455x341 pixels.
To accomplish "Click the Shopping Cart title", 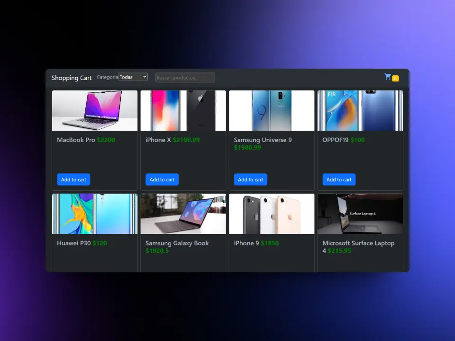I will 72,78.
